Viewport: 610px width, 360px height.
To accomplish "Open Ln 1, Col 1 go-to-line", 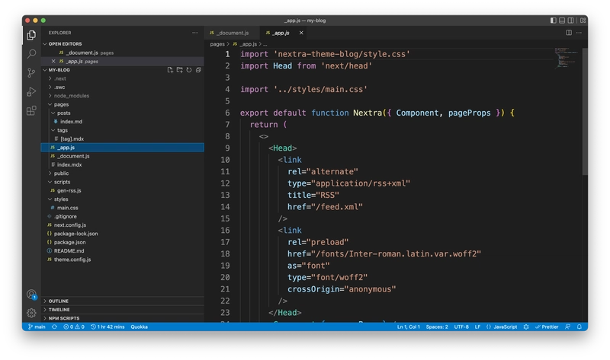I will pyautogui.click(x=408, y=327).
